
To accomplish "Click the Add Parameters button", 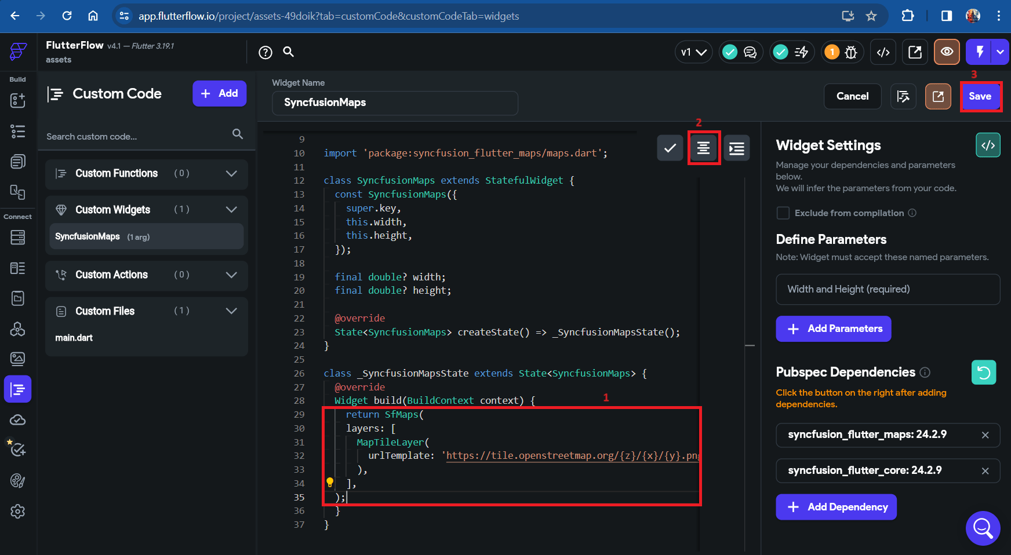I will coord(833,329).
